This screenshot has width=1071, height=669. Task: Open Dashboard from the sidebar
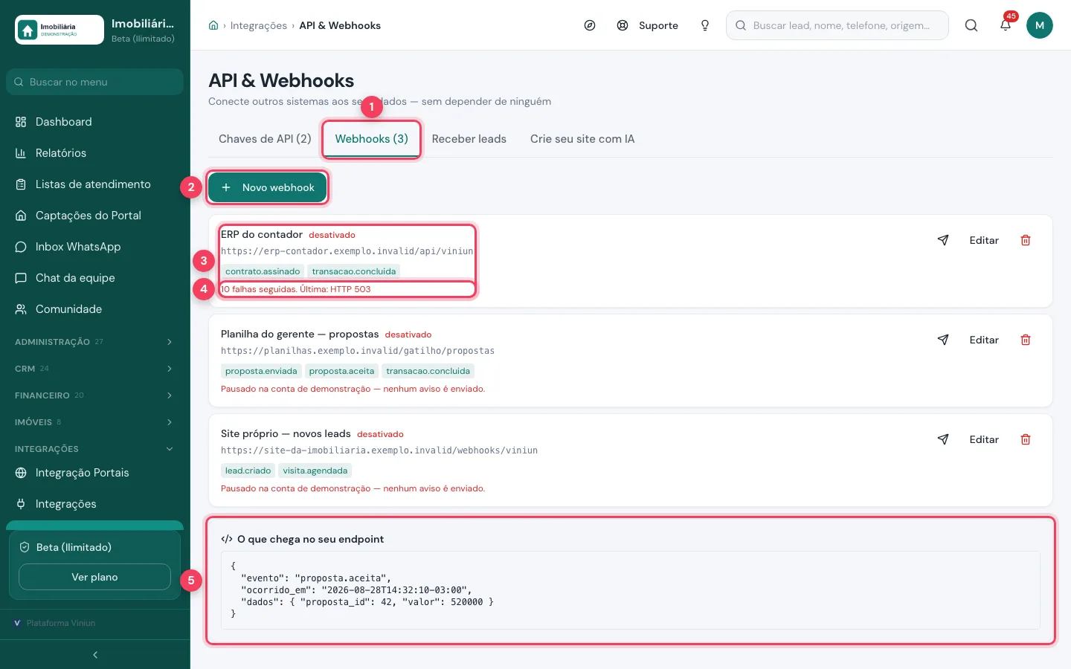94,122
